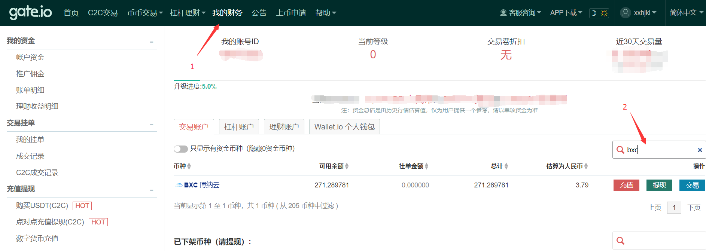Click the user avatar icon beside xxhjkl

(x=626, y=13)
